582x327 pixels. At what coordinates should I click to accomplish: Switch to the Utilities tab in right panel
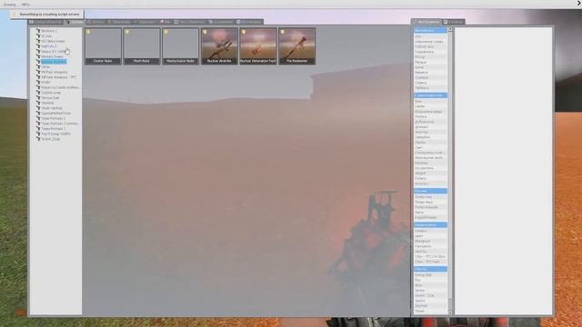point(454,22)
